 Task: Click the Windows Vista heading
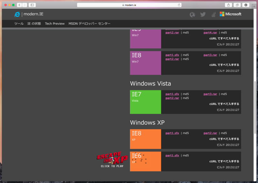point(150,83)
